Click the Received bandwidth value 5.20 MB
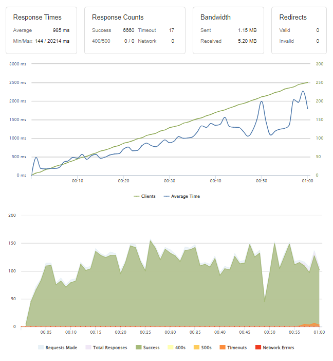Screen dimensions: 333x361 [x=247, y=41]
